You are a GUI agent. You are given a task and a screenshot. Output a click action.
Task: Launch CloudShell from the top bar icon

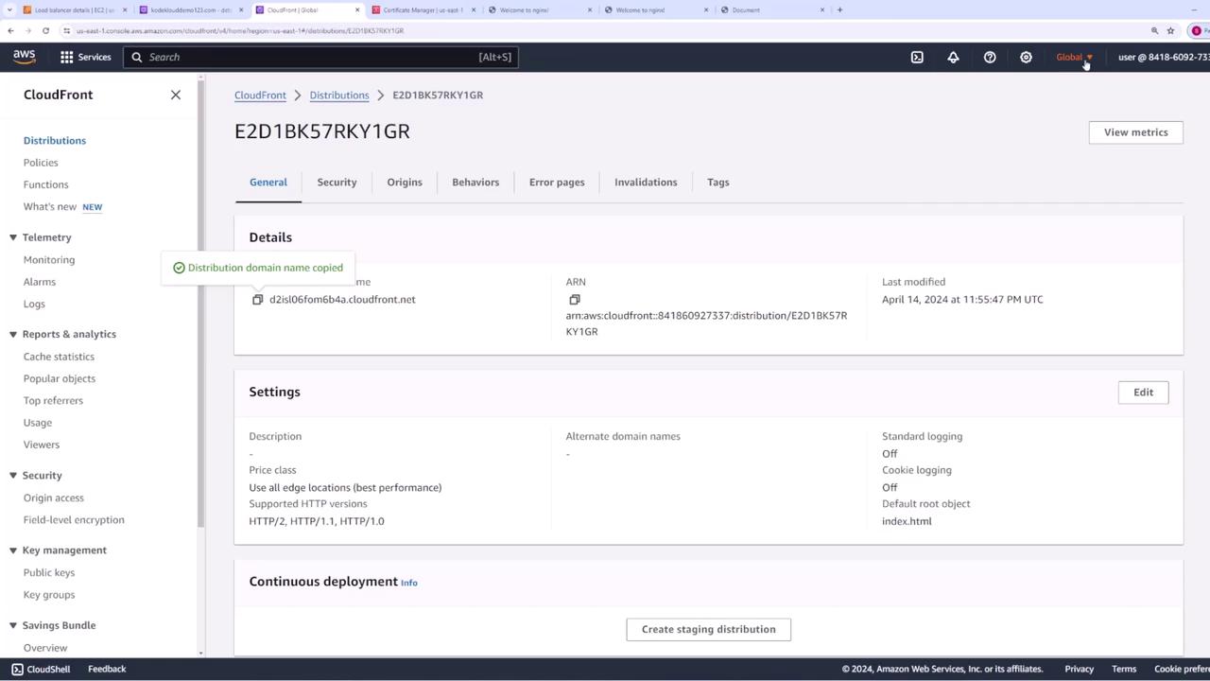click(917, 57)
